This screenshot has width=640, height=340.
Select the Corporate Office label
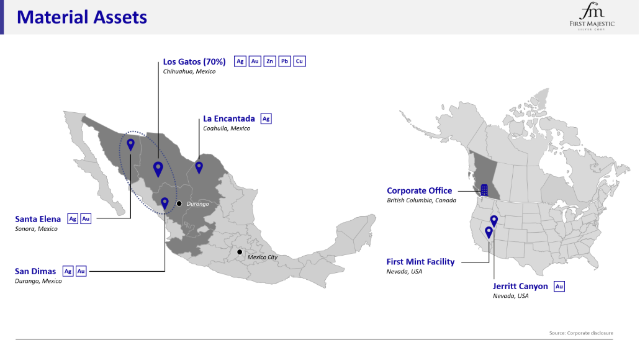click(419, 190)
